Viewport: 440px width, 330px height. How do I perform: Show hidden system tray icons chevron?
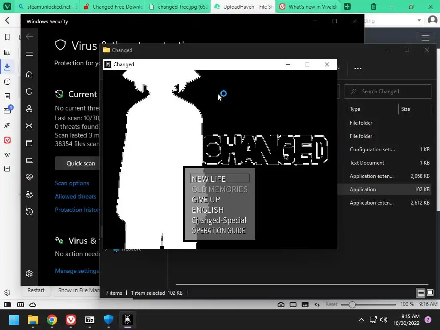tap(361, 320)
